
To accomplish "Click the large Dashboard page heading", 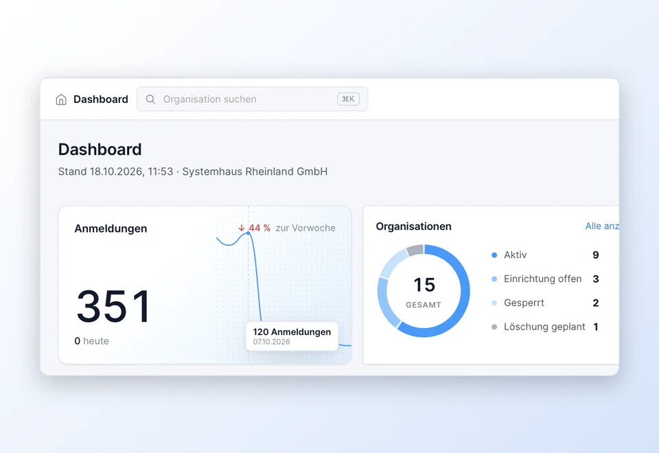I will [100, 150].
